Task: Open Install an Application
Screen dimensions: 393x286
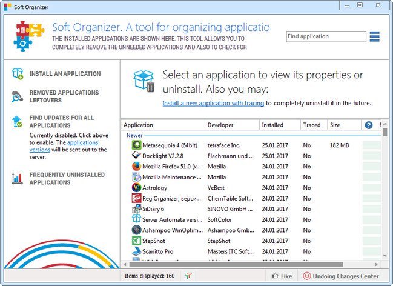Action: (65, 74)
